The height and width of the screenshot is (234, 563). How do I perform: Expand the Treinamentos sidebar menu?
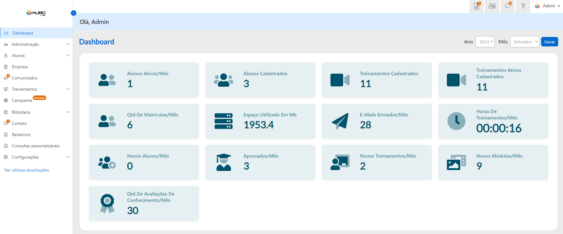36,89
